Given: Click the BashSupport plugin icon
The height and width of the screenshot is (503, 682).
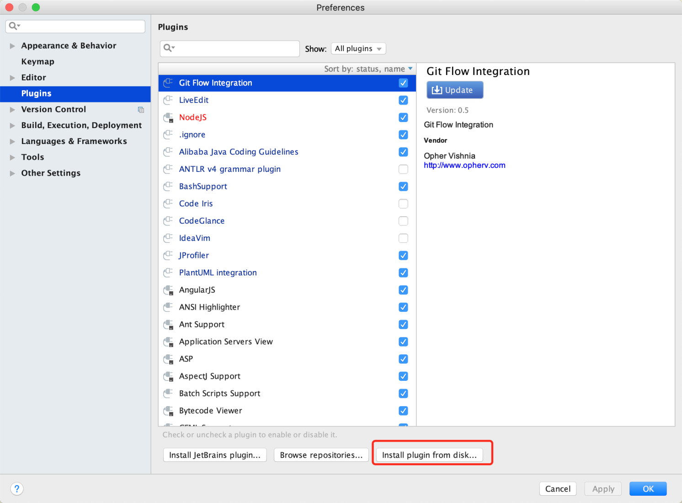Looking at the screenshot, I should tap(168, 186).
